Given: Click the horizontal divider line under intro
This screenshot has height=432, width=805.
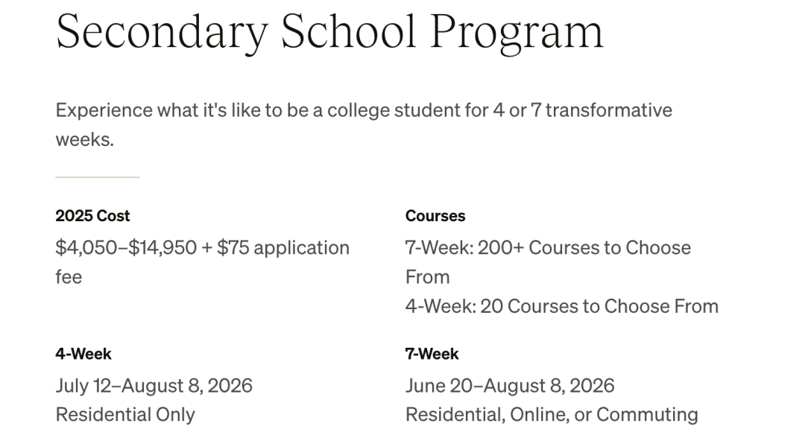Looking at the screenshot, I should coord(98,177).
